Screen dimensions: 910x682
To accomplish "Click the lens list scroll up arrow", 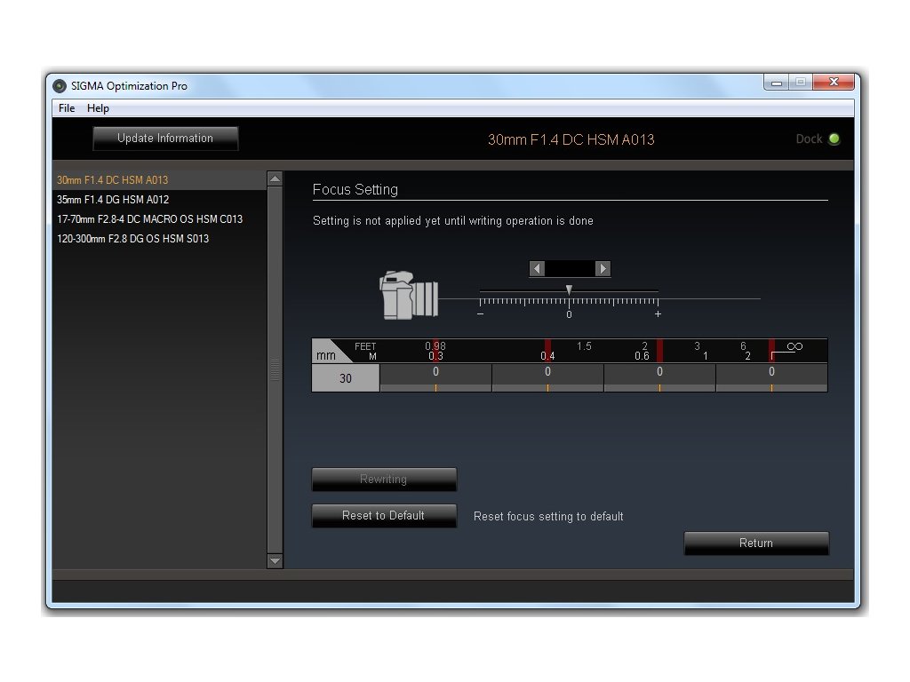I will pyautogui.click(x=275, y=178).
